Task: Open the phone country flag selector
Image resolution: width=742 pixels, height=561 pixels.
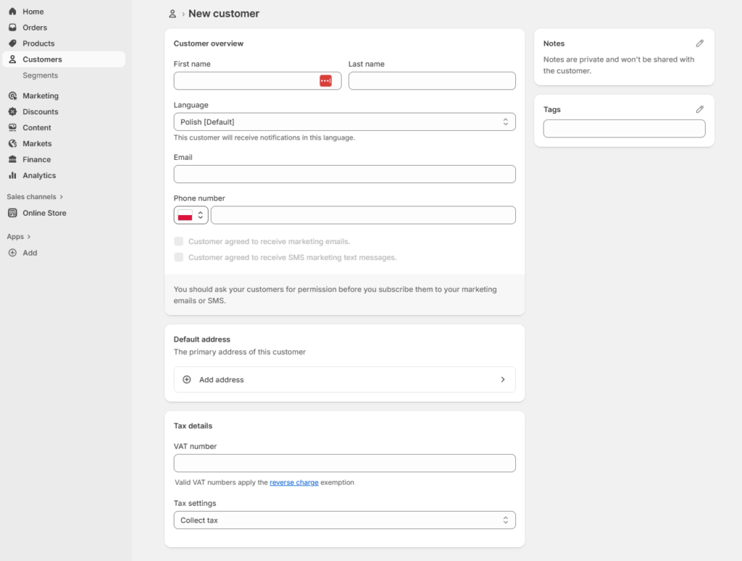Action: click(191, 215)
